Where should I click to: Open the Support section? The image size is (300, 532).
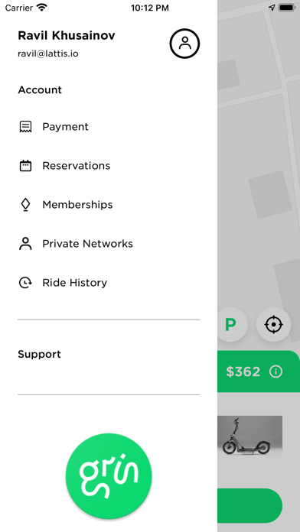coord(39,354)
